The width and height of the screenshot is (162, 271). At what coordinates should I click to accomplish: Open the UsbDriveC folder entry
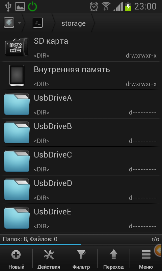(x=81, y=161)
